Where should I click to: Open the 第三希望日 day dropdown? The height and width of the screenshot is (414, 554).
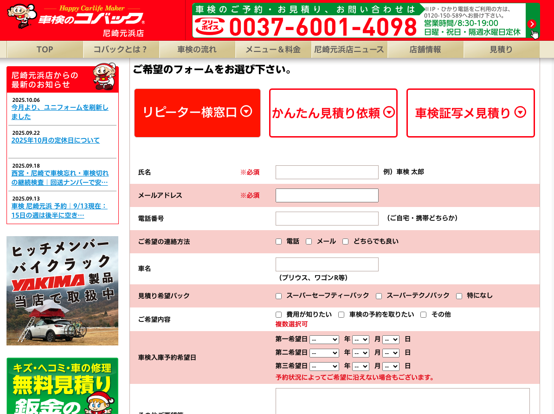pyautogui.click(x=391, y=366)
